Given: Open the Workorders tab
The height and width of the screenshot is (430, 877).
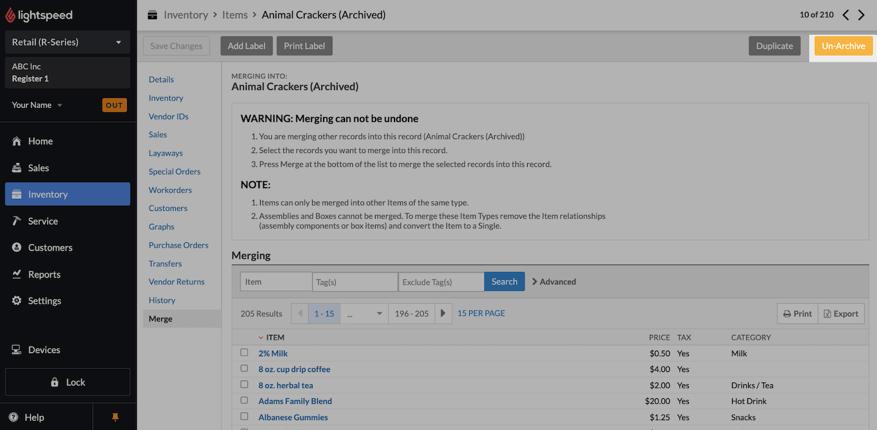Looking at the screenshot, I should tap(170, 190).
